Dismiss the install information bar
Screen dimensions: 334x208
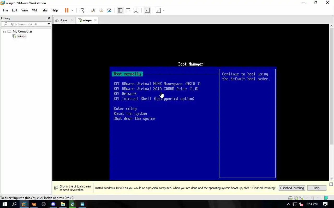(331, 184)
